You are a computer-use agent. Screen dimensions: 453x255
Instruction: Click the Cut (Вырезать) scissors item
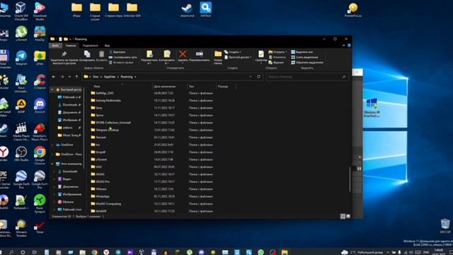click(117, 52)
